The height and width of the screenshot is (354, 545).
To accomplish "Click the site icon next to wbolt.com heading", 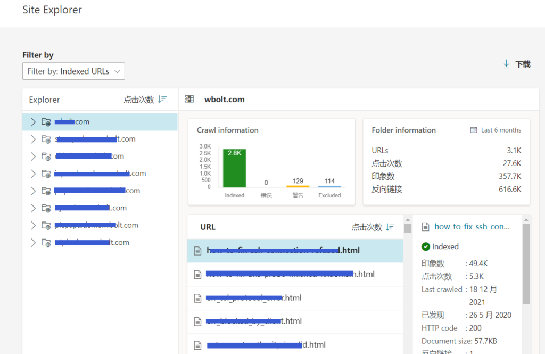I will tap(189, 100).
